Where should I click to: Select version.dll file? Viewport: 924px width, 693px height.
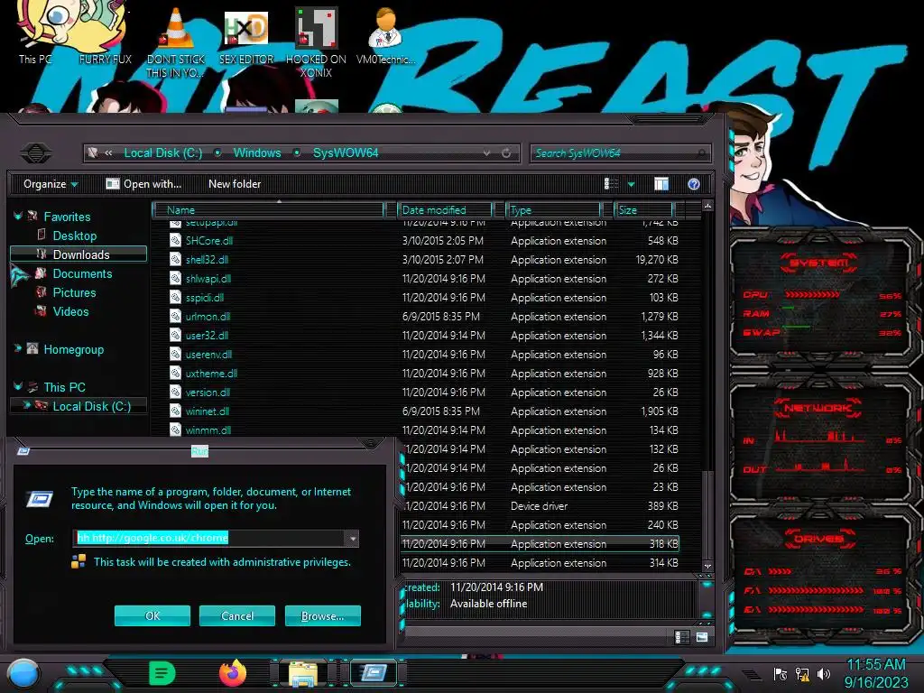208,393
